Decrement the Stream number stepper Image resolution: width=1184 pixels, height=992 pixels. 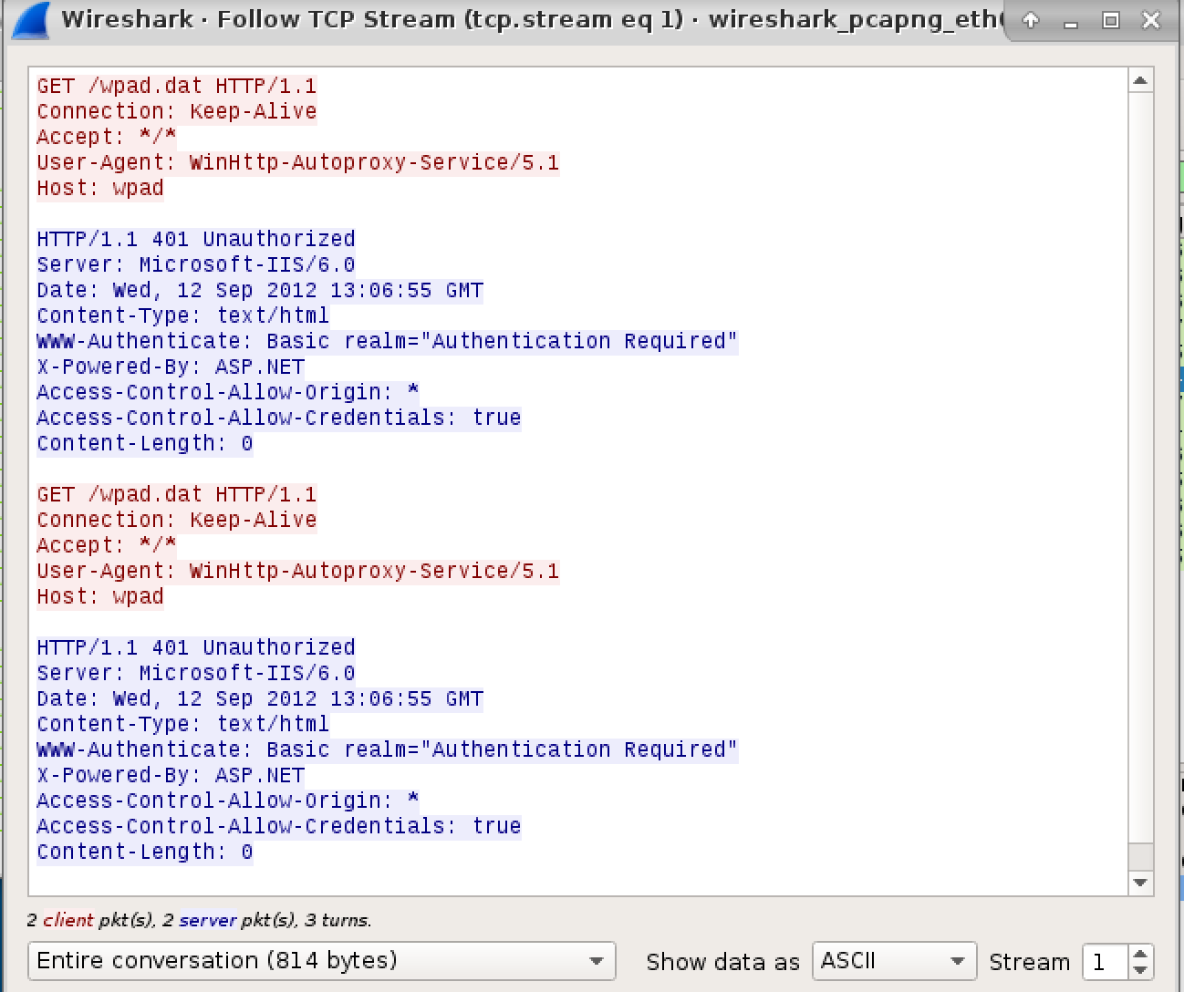pos(1140,970)
